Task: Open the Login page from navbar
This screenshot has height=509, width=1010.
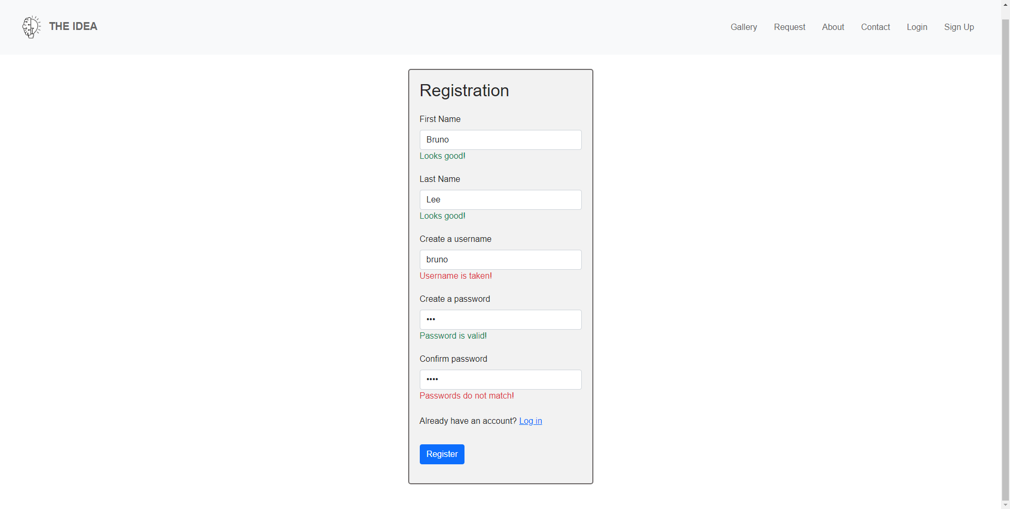Action: tap(917, 27)
